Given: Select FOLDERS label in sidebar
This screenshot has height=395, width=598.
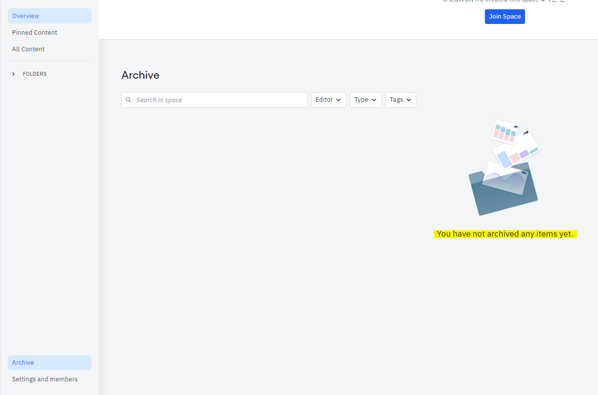Looking at the screenshot, I should coord(35,74).
